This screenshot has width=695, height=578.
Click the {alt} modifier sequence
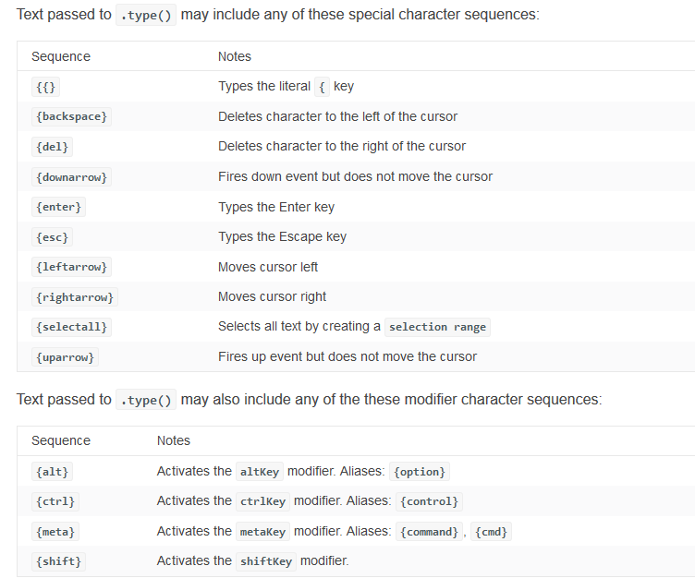tap(53, 472)
